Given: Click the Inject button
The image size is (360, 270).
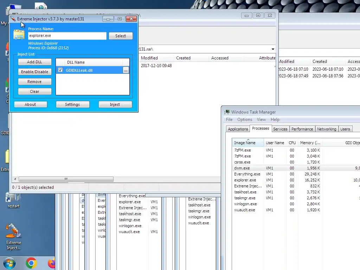Looking at the screenshot, I should 115,104.
